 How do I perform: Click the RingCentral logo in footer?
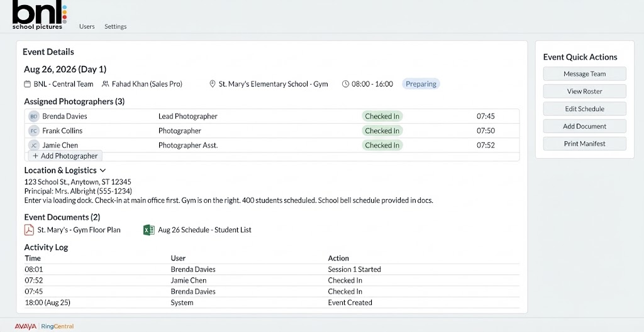[57, 327]
